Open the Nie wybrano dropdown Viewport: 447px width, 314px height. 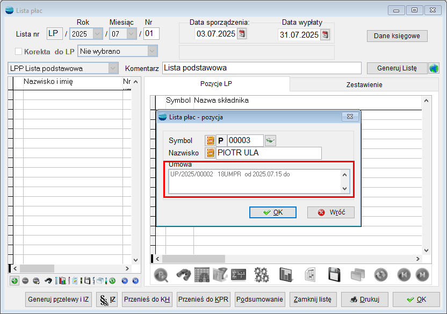(152, 51)
